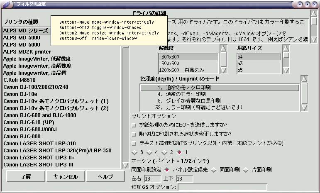320x193 pixels.
Task: Click the maximize arrow button in title bar
Action: pos(307,4)
